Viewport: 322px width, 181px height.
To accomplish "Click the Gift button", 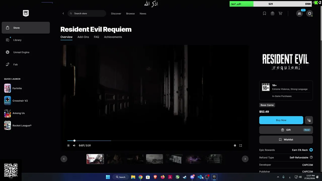I will pyautogui.click(x=286, y=130).
